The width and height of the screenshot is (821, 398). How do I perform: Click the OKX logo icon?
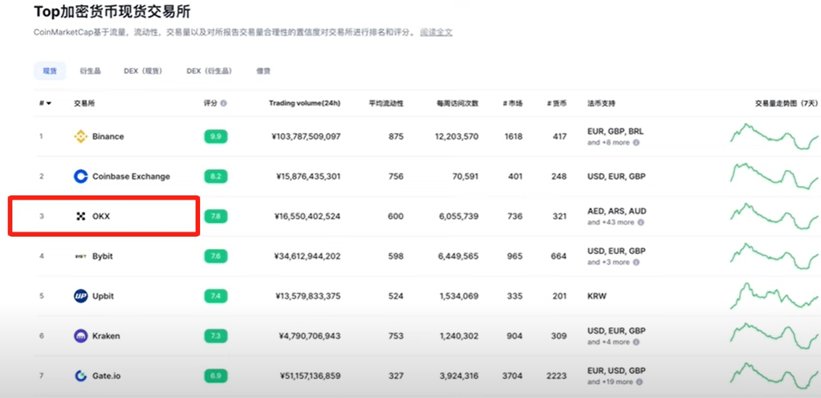coord(80,216)
